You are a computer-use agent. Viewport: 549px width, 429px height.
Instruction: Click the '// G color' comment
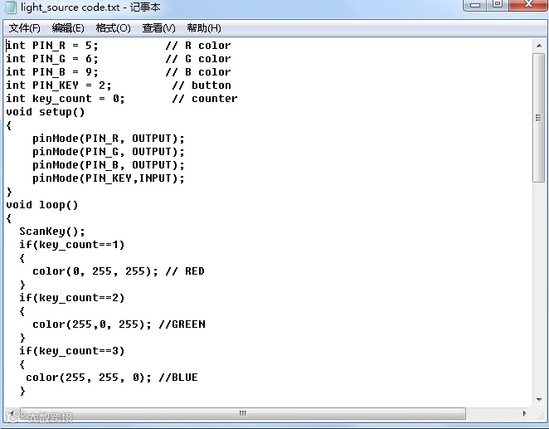pos(198,59)
